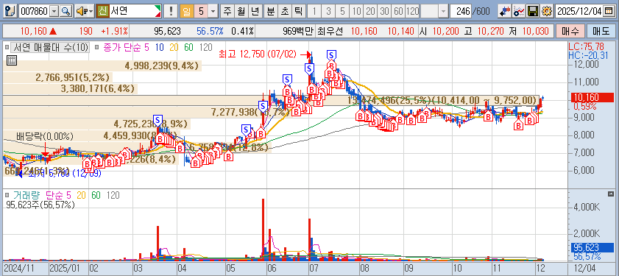This screenshot has height=276, width=619.
Task: Click the magnifier stock search icon
Action: (x=66, y=11)
